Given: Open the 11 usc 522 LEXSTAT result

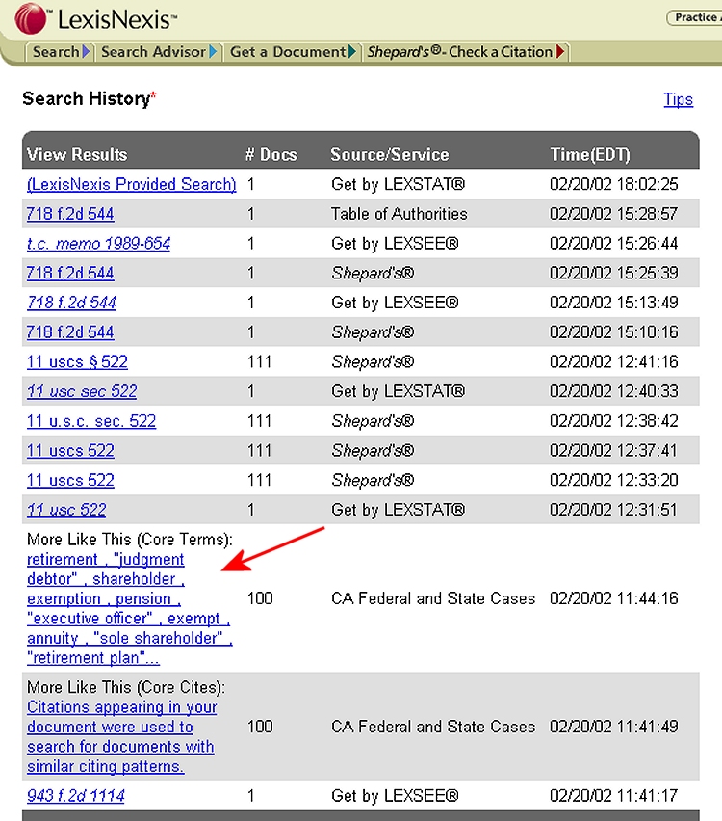Looking at the screenshot, I should tap(65, 510).
